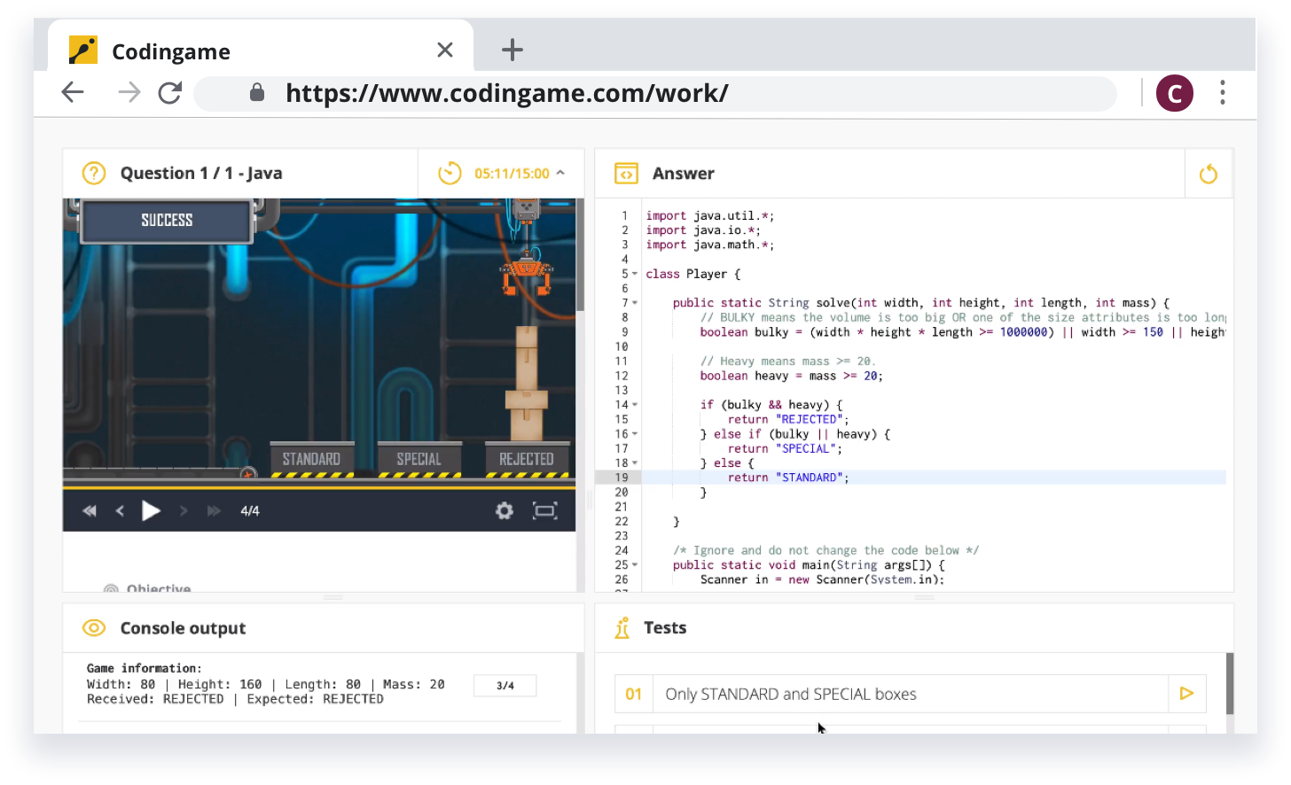Fold the class Player block at line 5
This screenshot has height=785, width=1291.
pos(635,274)
